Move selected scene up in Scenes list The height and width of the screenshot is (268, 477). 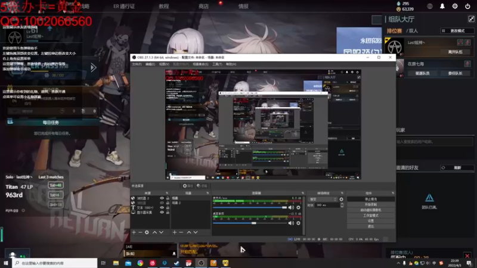pos(189,232)
